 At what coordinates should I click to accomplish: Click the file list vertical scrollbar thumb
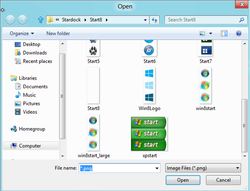point(245,126)
